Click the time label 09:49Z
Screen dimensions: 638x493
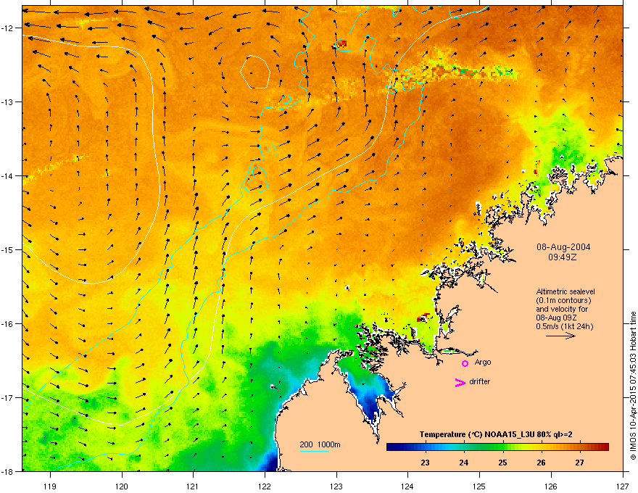coord(563,257)
